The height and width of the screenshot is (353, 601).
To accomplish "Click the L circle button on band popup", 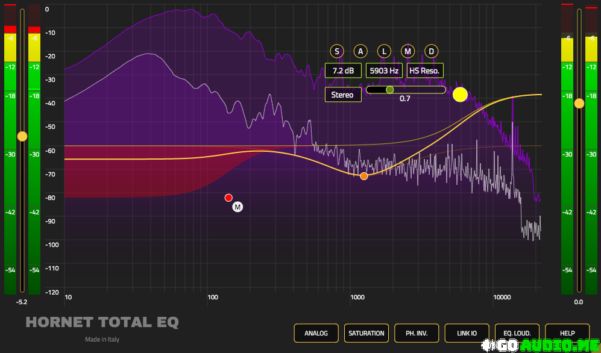I will click(x=384, y=51).
